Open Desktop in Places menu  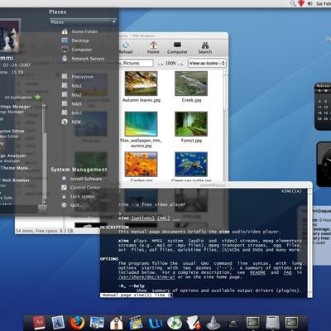75,41
